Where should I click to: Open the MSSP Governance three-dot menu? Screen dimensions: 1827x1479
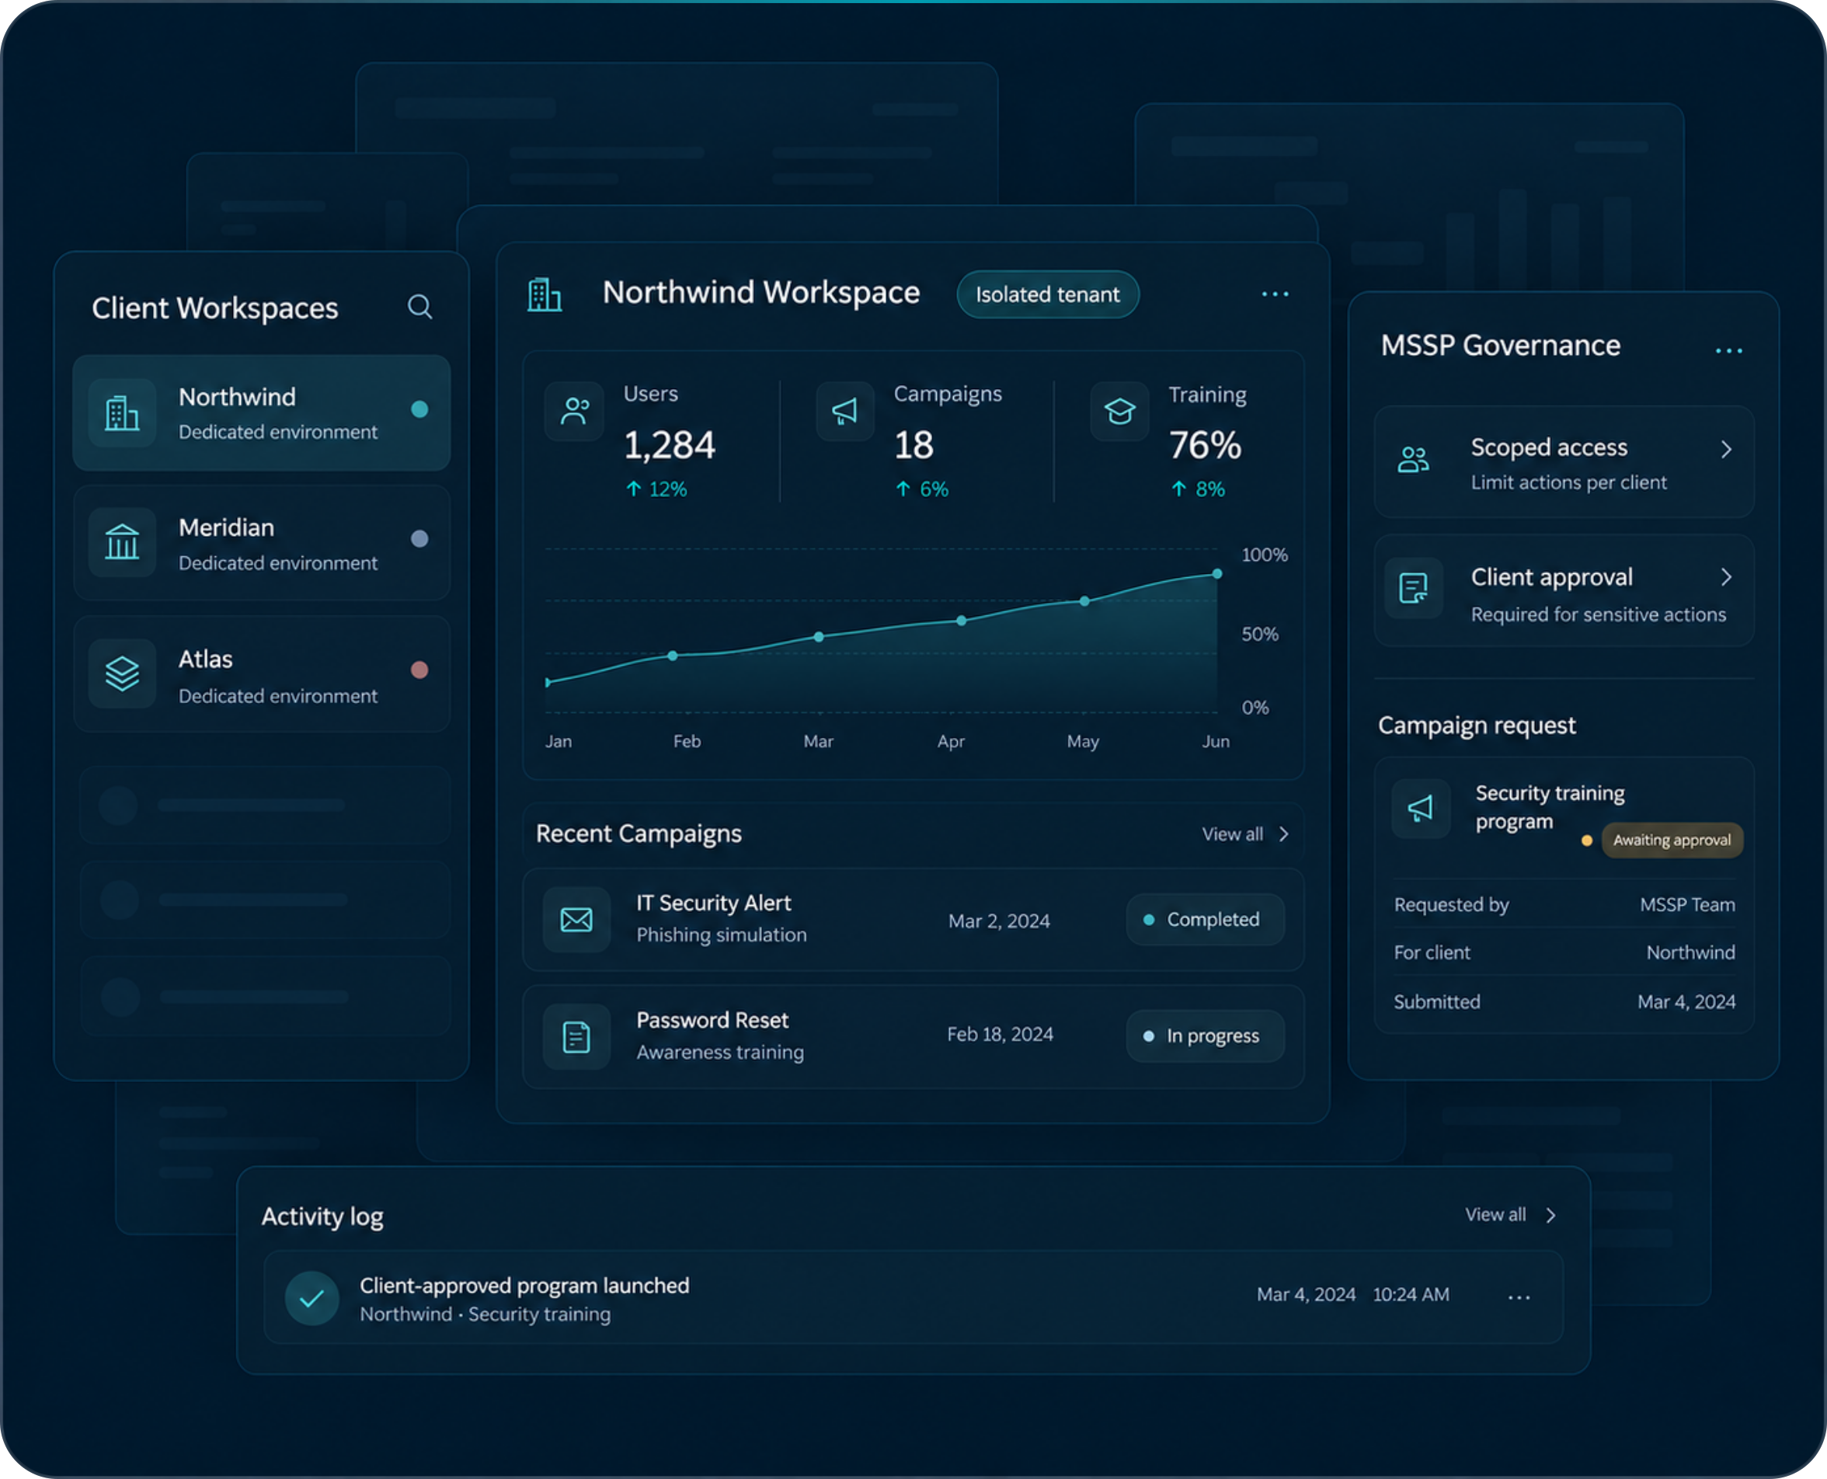[x=1729, y=351]
